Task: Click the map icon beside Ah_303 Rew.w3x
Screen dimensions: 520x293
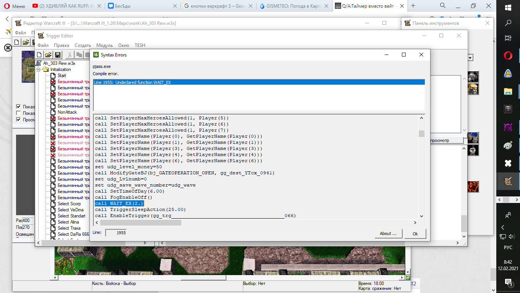Action: click(39, 63)
